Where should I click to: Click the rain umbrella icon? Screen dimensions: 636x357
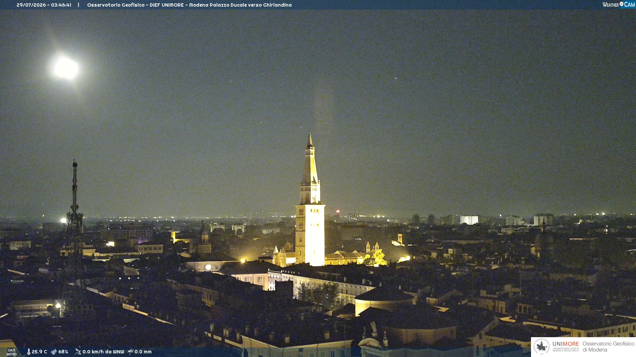tap(131, 352)
